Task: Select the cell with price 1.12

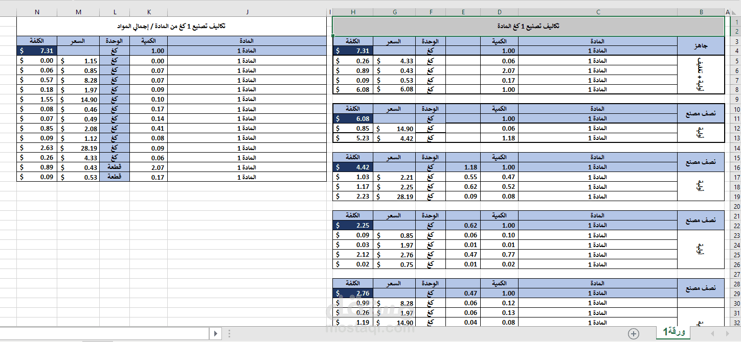Action: pos(78,138)
